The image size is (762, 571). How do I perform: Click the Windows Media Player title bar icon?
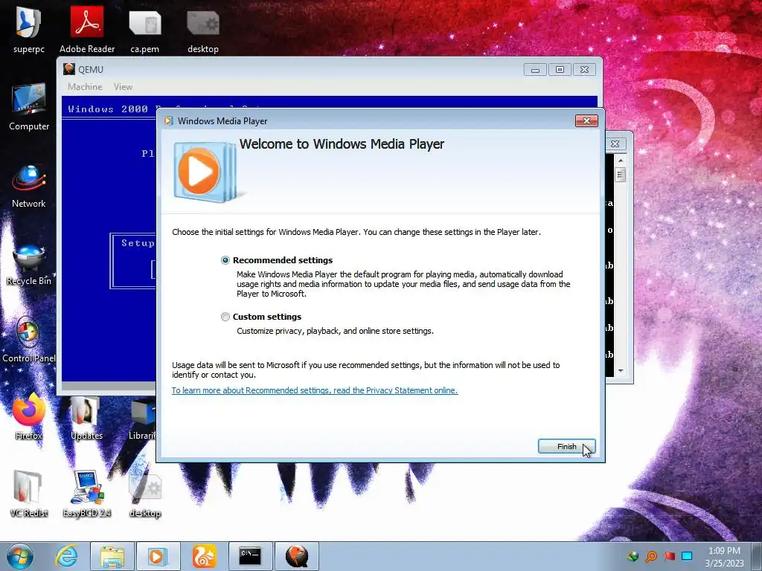(x=169, y=121)
